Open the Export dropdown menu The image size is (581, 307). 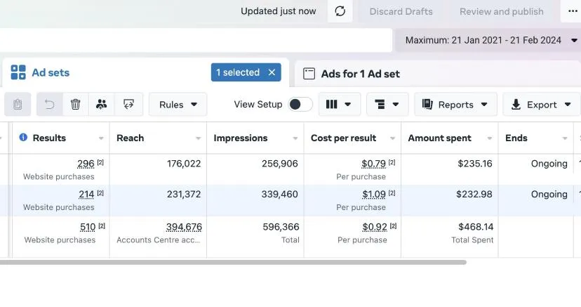541,105
